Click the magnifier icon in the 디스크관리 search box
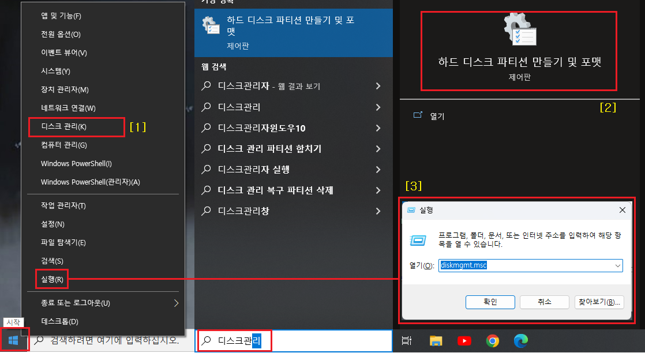Image resolution: width=645 pixels, height=353 pixels. point(206,340)
